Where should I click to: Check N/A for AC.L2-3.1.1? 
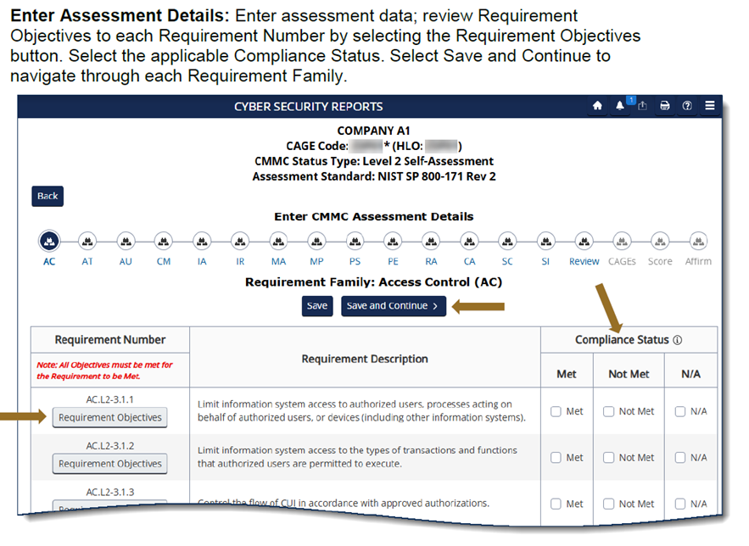(680, 411)
